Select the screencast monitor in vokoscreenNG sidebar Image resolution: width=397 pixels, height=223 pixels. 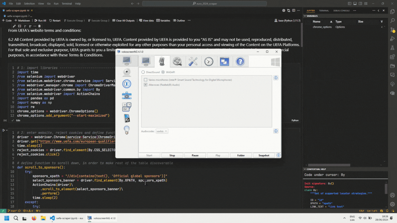[126, 61]
